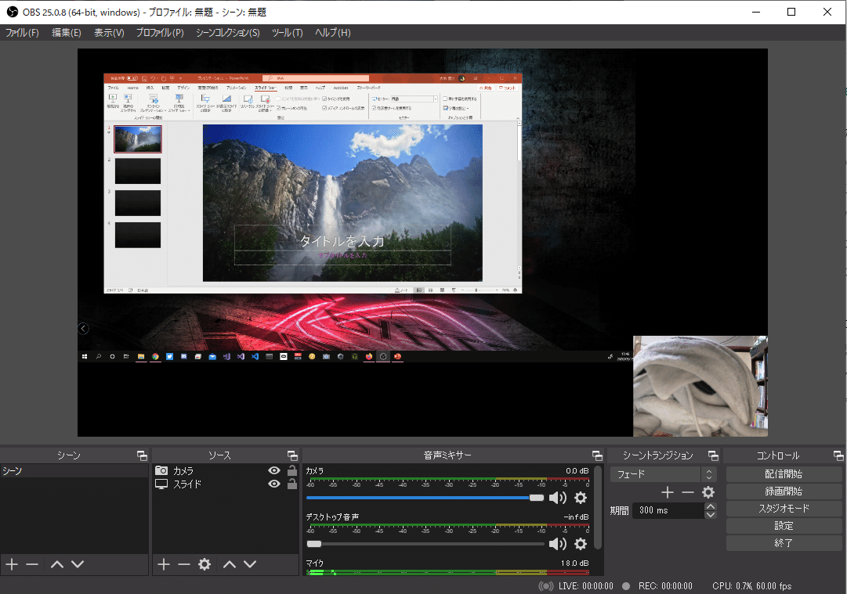Click the webcam preview in the canvas
847x594 pixels.
tap(700, 387)
